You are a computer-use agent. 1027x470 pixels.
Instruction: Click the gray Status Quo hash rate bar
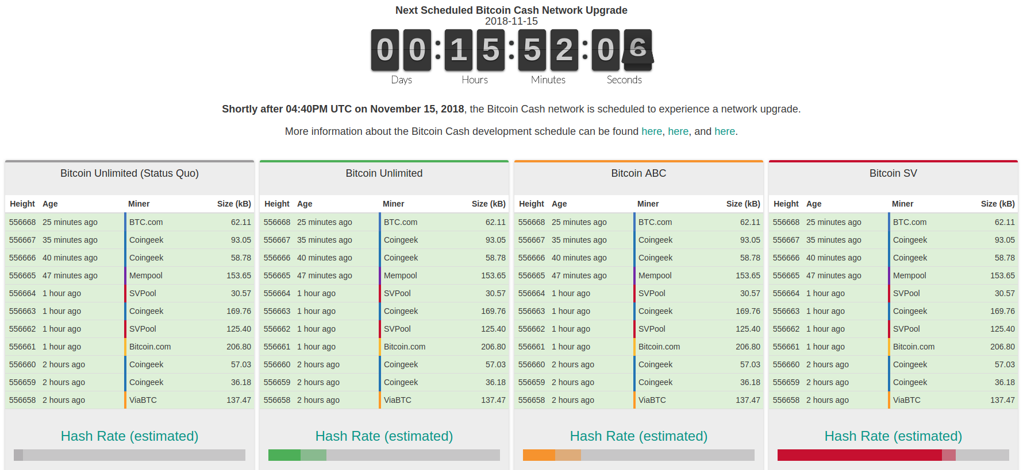129,455
